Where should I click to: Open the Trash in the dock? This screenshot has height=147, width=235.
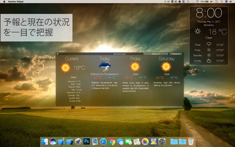click(191, 141)
